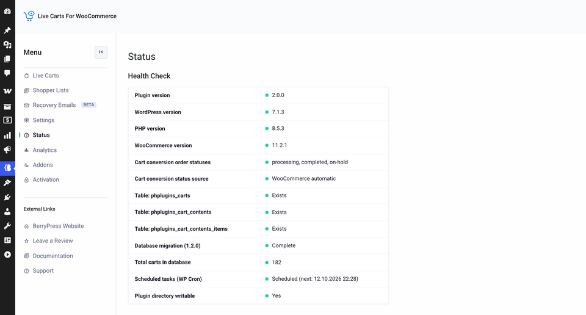The image size is (586, 315).
Task: Click the External Links section label
Action: tap(39, 209)
